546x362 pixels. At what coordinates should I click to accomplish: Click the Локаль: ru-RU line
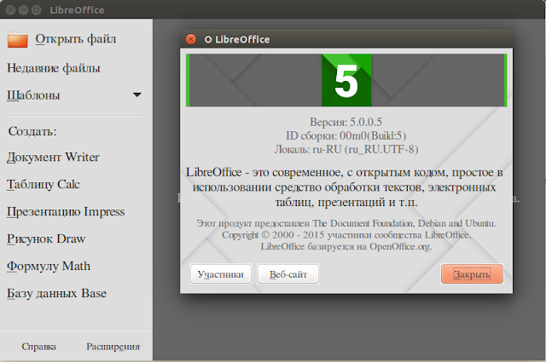tap(346, 149)
